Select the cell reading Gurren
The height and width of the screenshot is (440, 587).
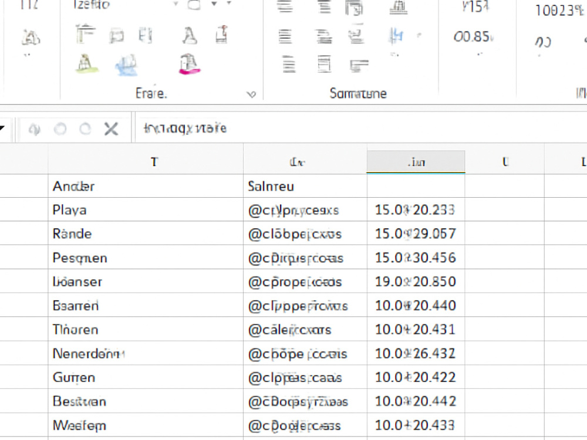pyautogui.click(x=146, y=377)
